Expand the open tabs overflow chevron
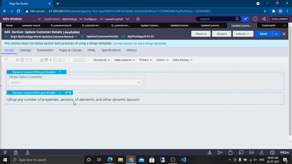The width and height of the screenshot is (292, 164). (285, 26)
